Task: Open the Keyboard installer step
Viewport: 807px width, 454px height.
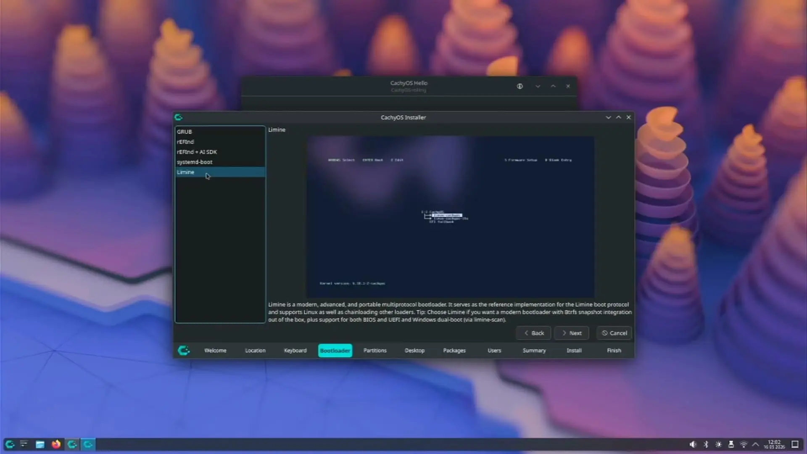Action: [295, 351]
